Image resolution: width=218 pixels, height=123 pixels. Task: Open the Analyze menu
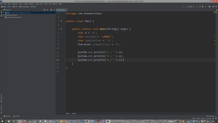(x=26, y=4)
